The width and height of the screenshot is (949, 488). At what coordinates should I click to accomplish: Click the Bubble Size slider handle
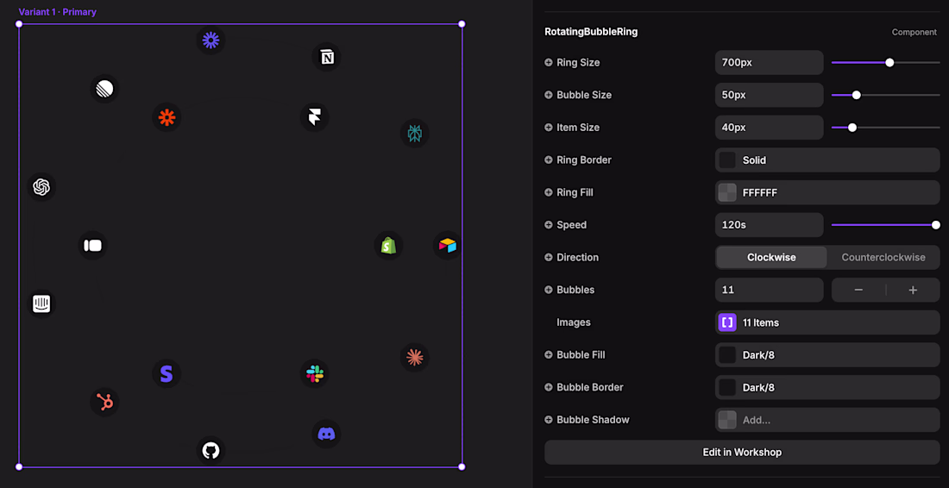coord(856,95)
